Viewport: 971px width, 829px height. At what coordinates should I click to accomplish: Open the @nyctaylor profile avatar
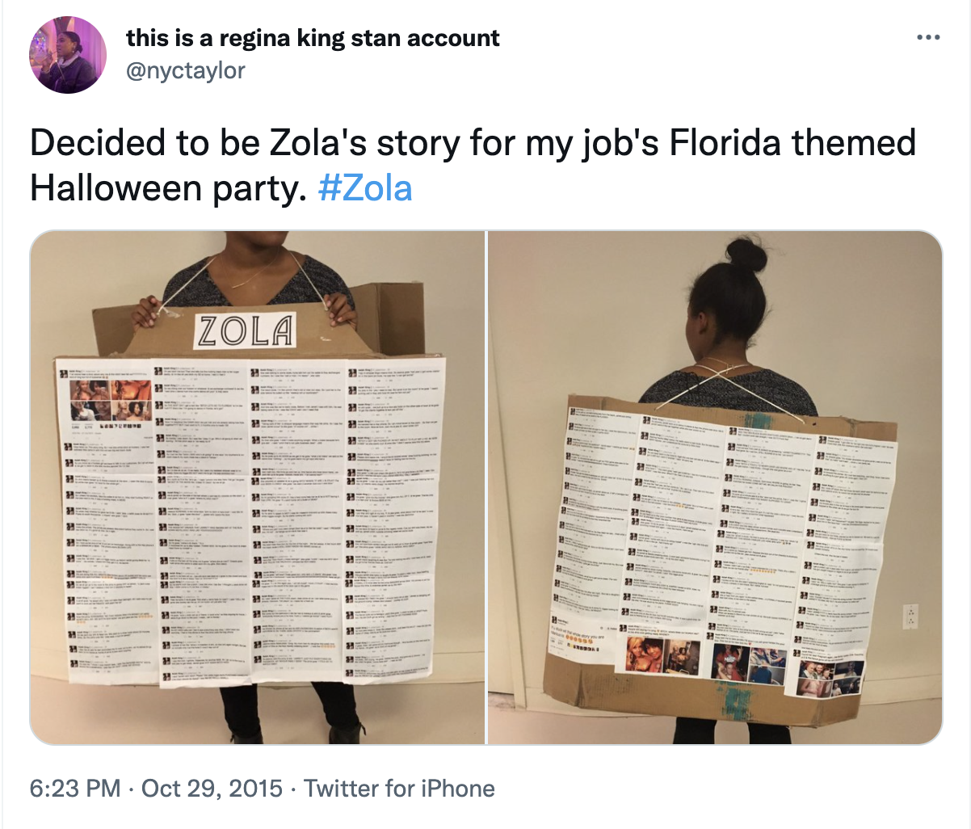coord(68,55)
